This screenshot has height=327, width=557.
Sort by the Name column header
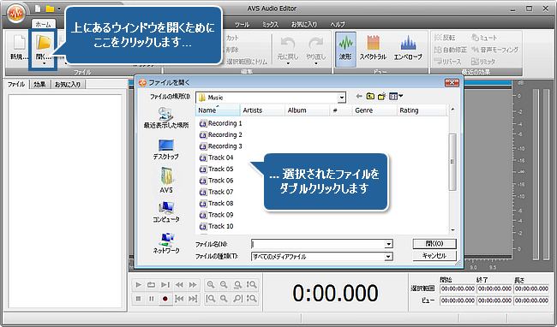coord(218,110)
